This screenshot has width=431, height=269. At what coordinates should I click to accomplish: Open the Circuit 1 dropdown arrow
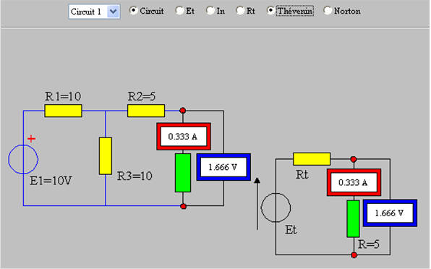[114, 12]
